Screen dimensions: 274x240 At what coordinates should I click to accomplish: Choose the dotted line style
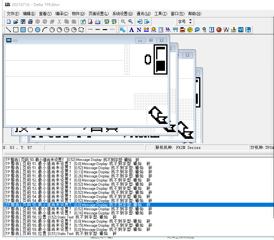point(112,30)
